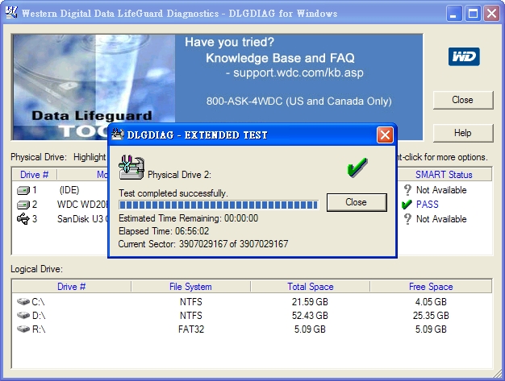Screen dimensions: 505x381
Task: Click the Extended Test drive tool icon
Action: pos(131,168)
